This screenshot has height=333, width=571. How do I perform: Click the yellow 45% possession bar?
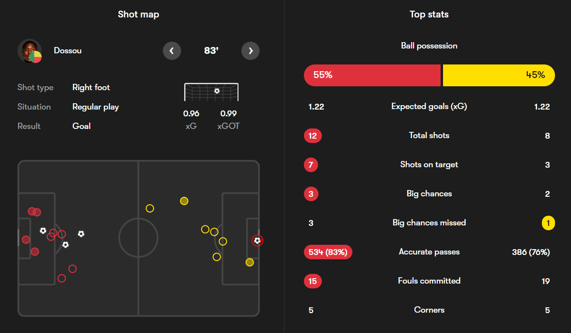498,75
